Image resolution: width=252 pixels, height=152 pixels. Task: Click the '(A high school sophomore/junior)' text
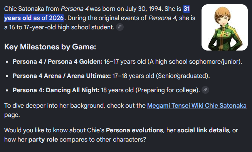point(195,62)
